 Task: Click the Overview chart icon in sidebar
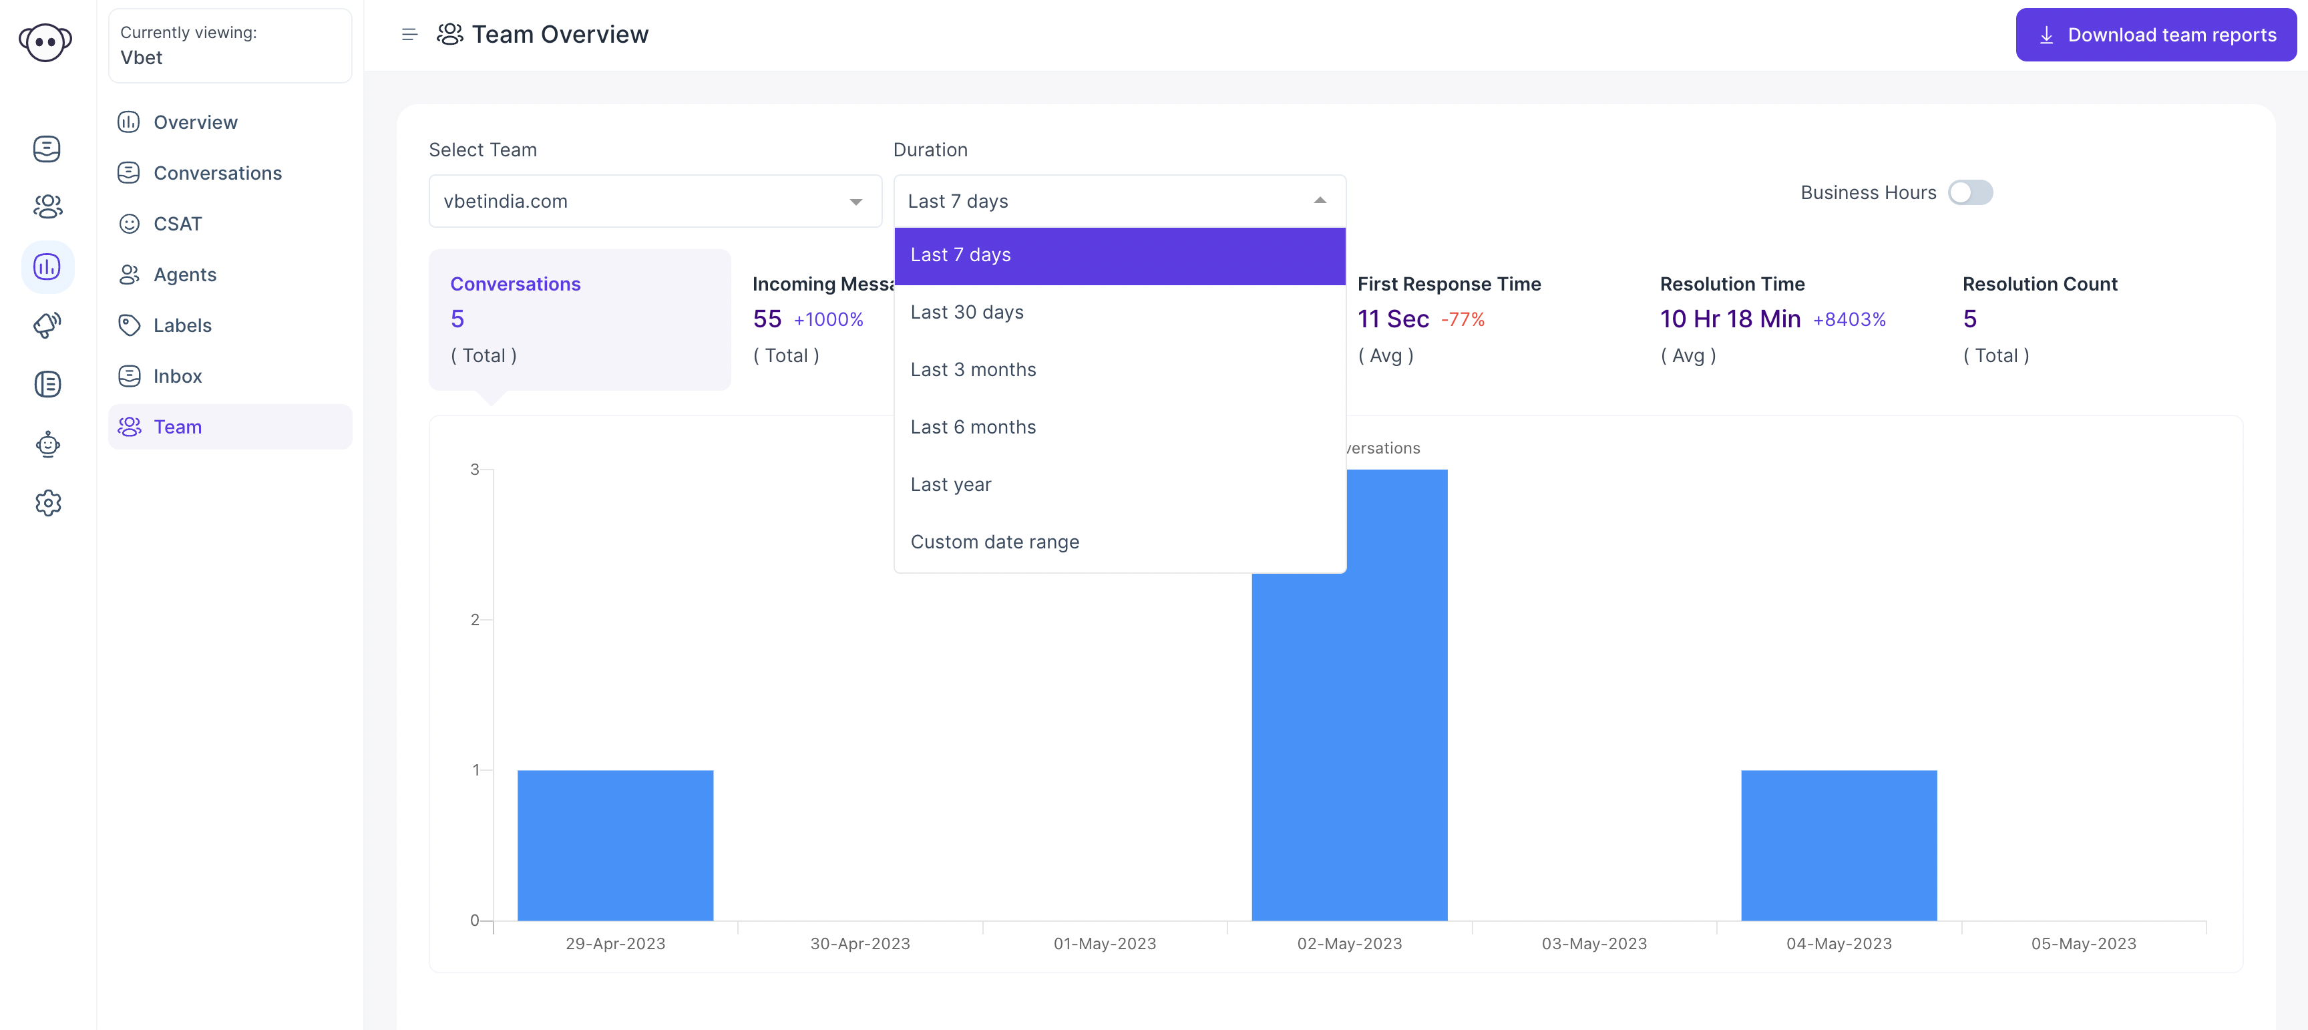tap(129, 122)
